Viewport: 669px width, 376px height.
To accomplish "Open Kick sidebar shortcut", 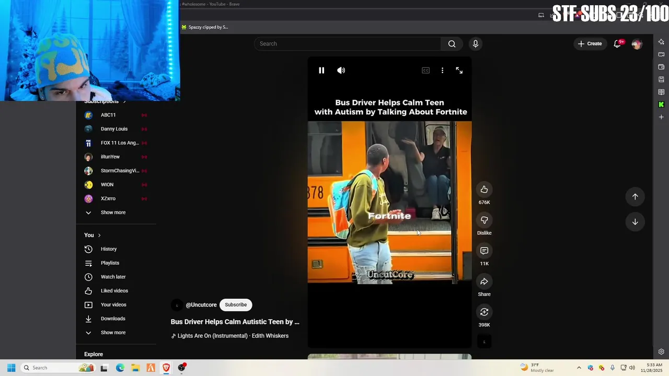I will click(x=661, y=104).
